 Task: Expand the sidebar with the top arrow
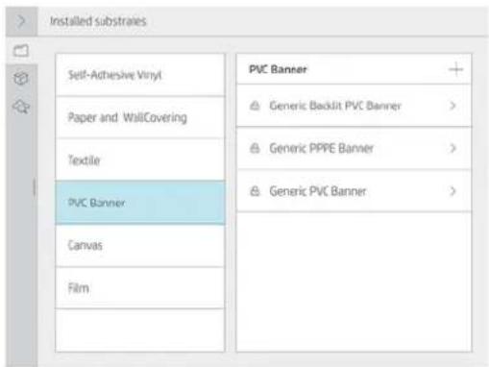(21, 21)
